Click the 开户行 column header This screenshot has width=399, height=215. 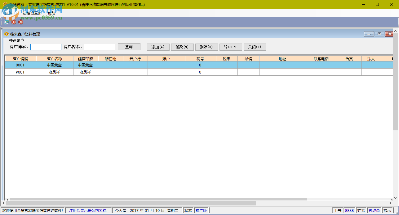click(x=135, y=59)
